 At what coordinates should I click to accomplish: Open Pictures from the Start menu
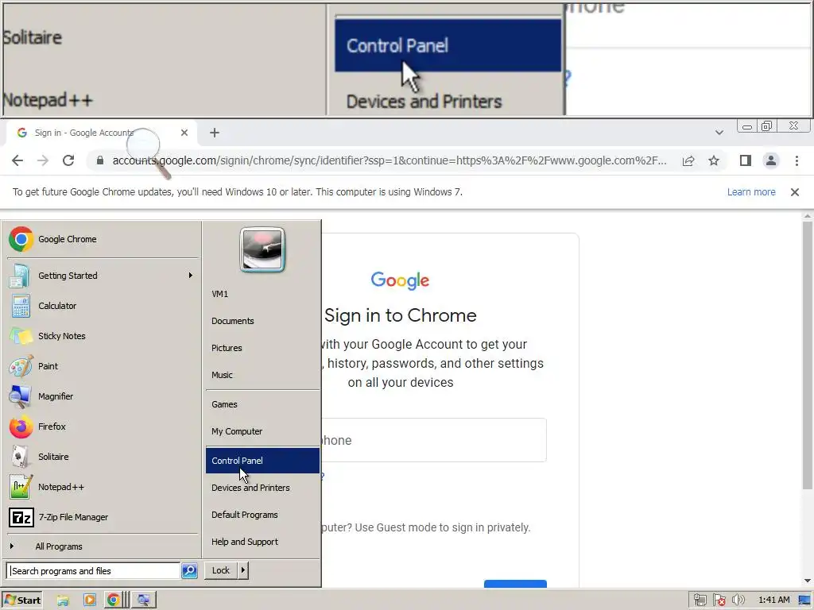pyautogui.click(x=262, y=348)
